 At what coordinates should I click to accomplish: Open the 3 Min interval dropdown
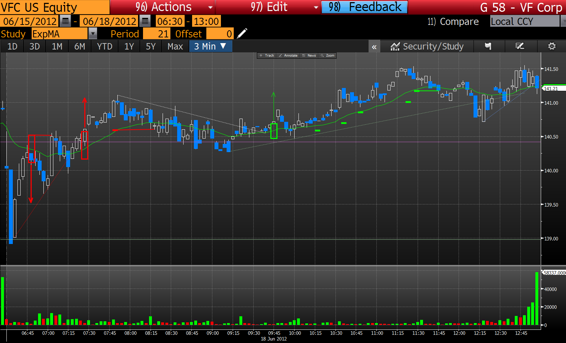(x=211, y=46)
